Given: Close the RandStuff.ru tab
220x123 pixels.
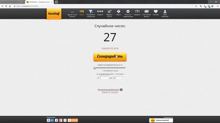Looking at the screenshot, I should coord(52,2).
